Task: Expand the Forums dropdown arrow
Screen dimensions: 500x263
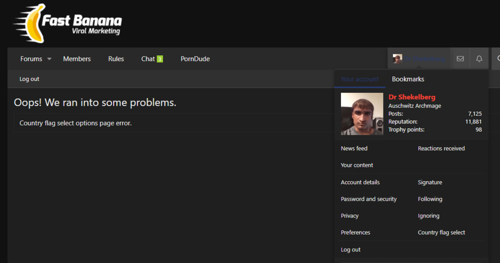Action: (49, 59)
